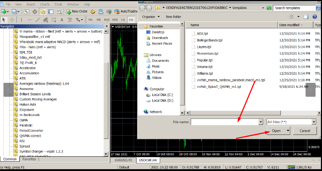Click the dialog help question-mark icon

point(314,16)
